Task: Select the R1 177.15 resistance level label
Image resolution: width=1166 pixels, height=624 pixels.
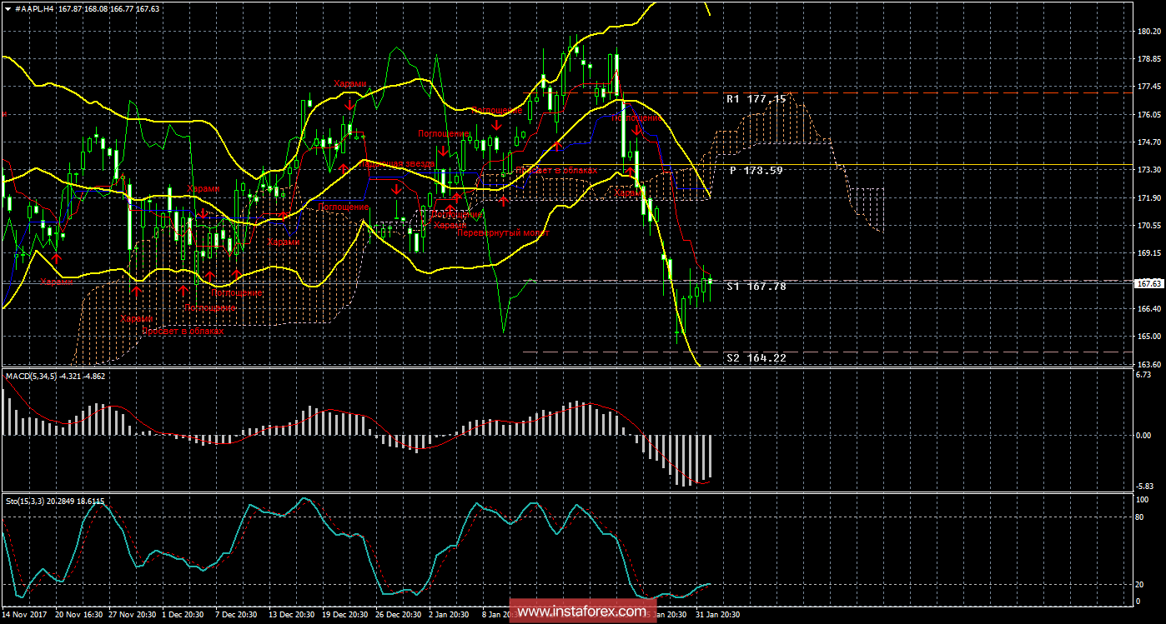Action: [756, 99]
